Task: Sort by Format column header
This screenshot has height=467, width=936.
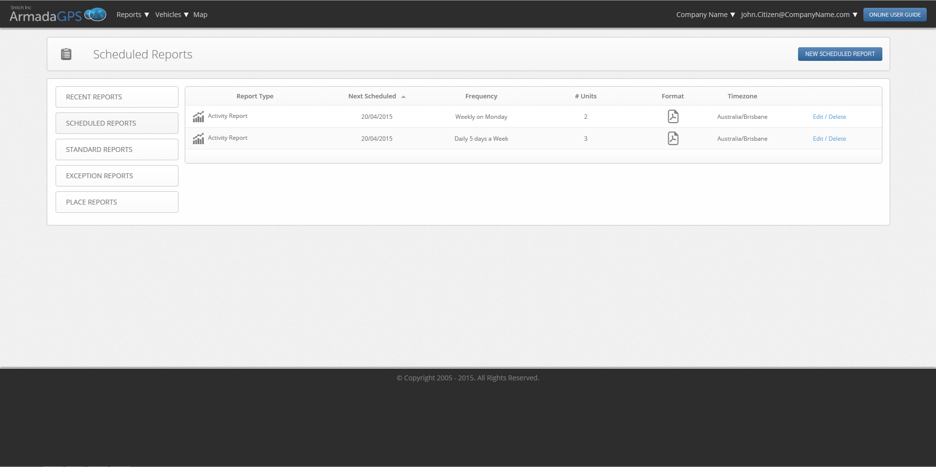Action: pos(673,96)
